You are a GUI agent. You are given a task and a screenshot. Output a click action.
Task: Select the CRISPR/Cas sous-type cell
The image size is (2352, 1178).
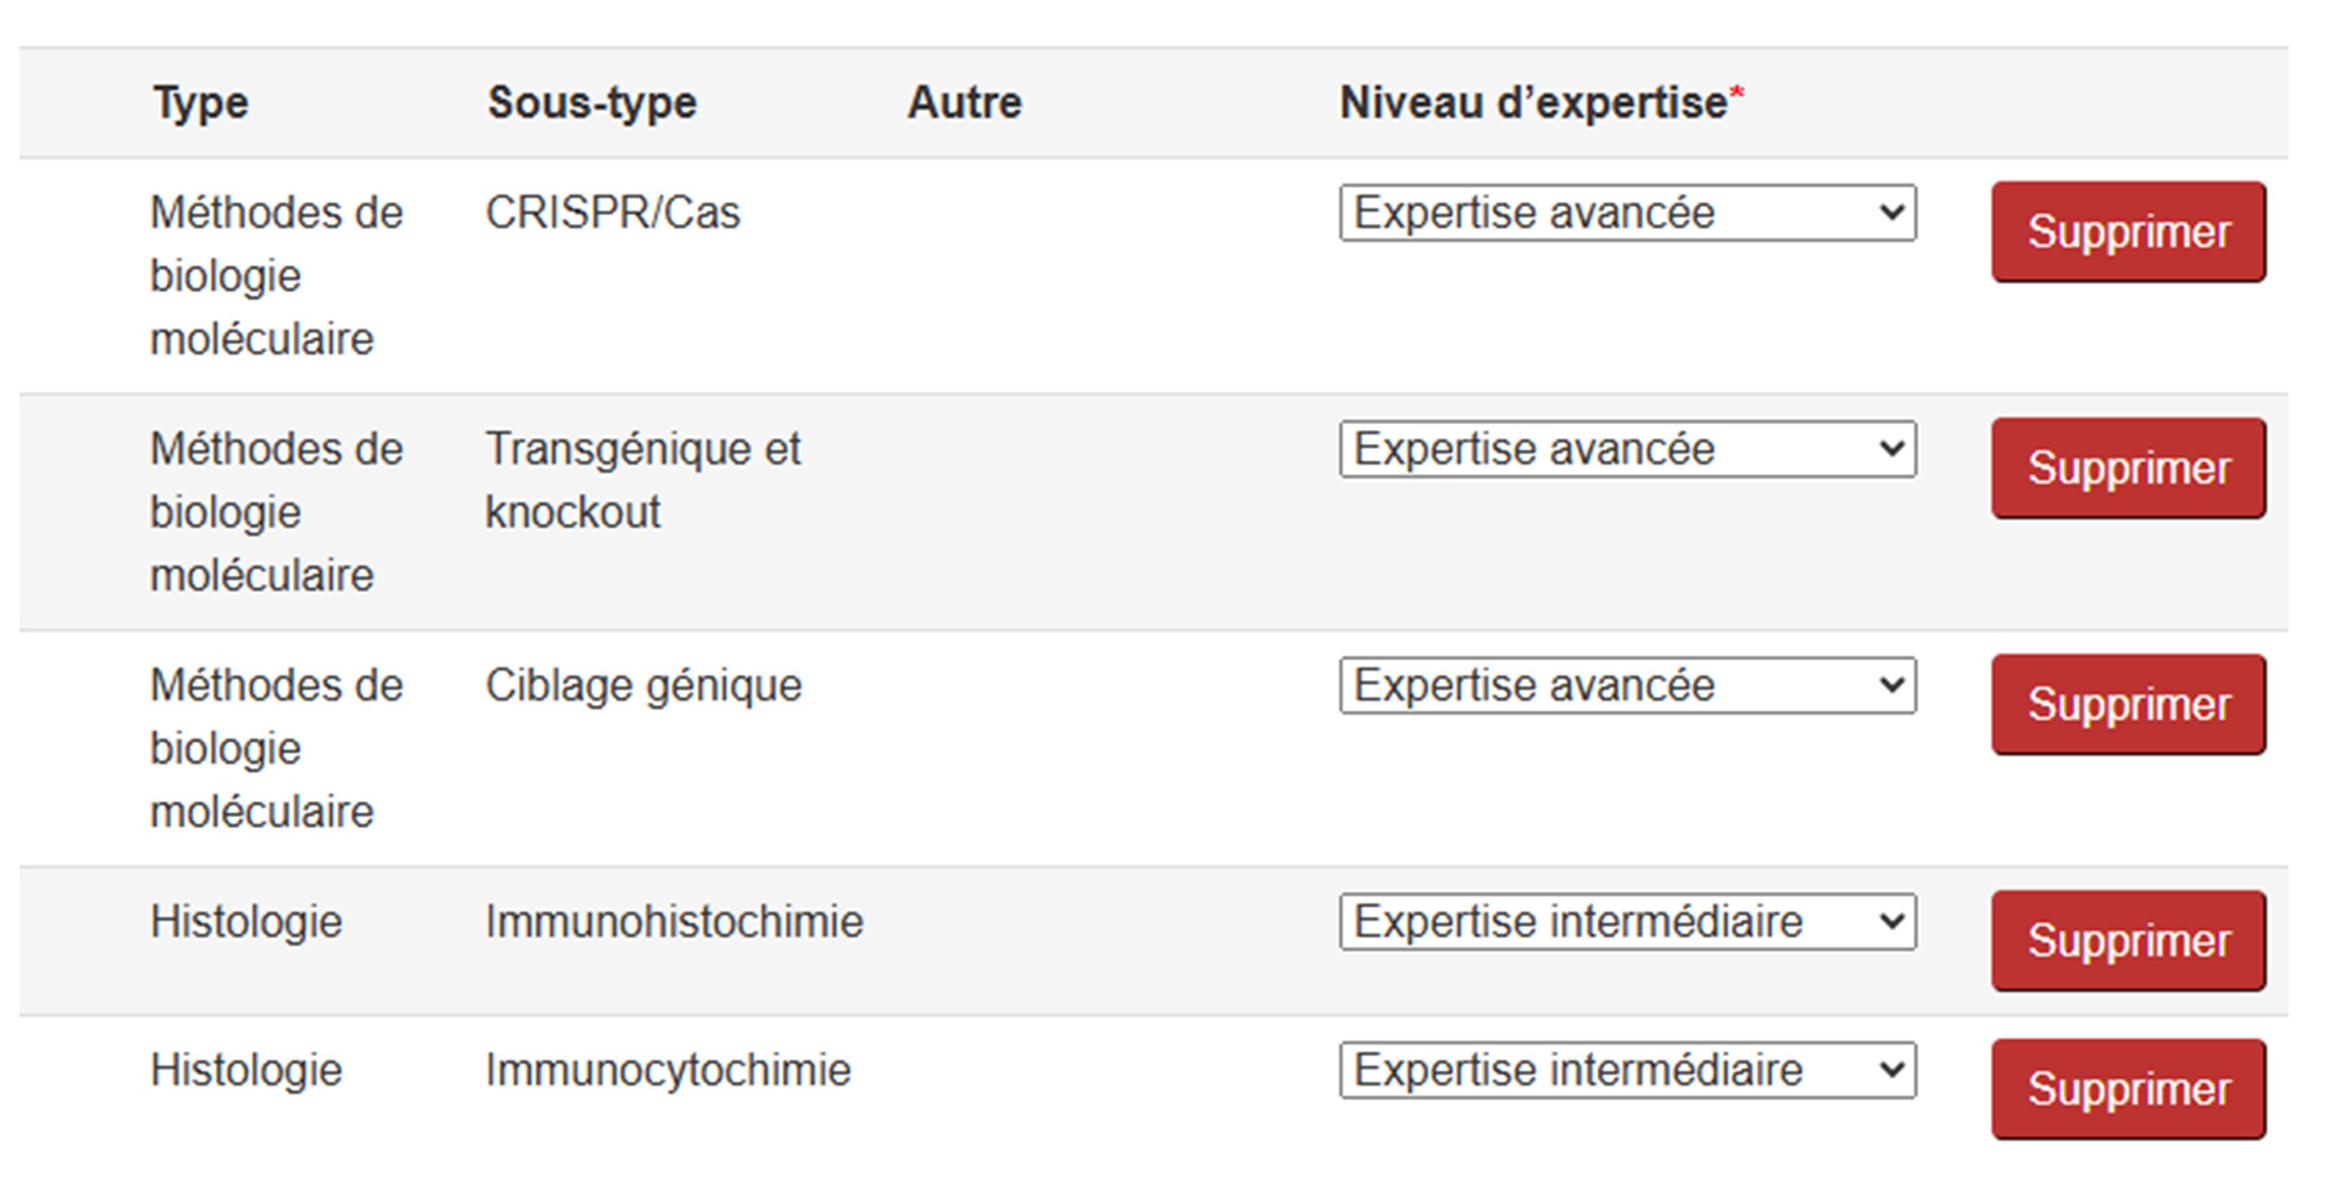tap(612, 213)
